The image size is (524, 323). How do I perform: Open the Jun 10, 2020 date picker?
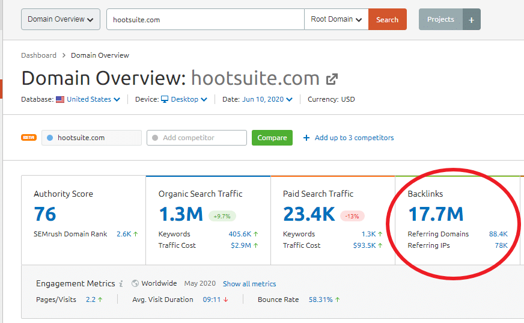click(267, 99)
